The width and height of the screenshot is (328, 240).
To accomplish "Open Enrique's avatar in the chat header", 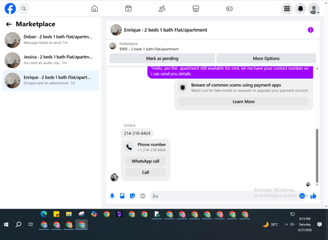I will pyautogui.click(x=116, y=30).
